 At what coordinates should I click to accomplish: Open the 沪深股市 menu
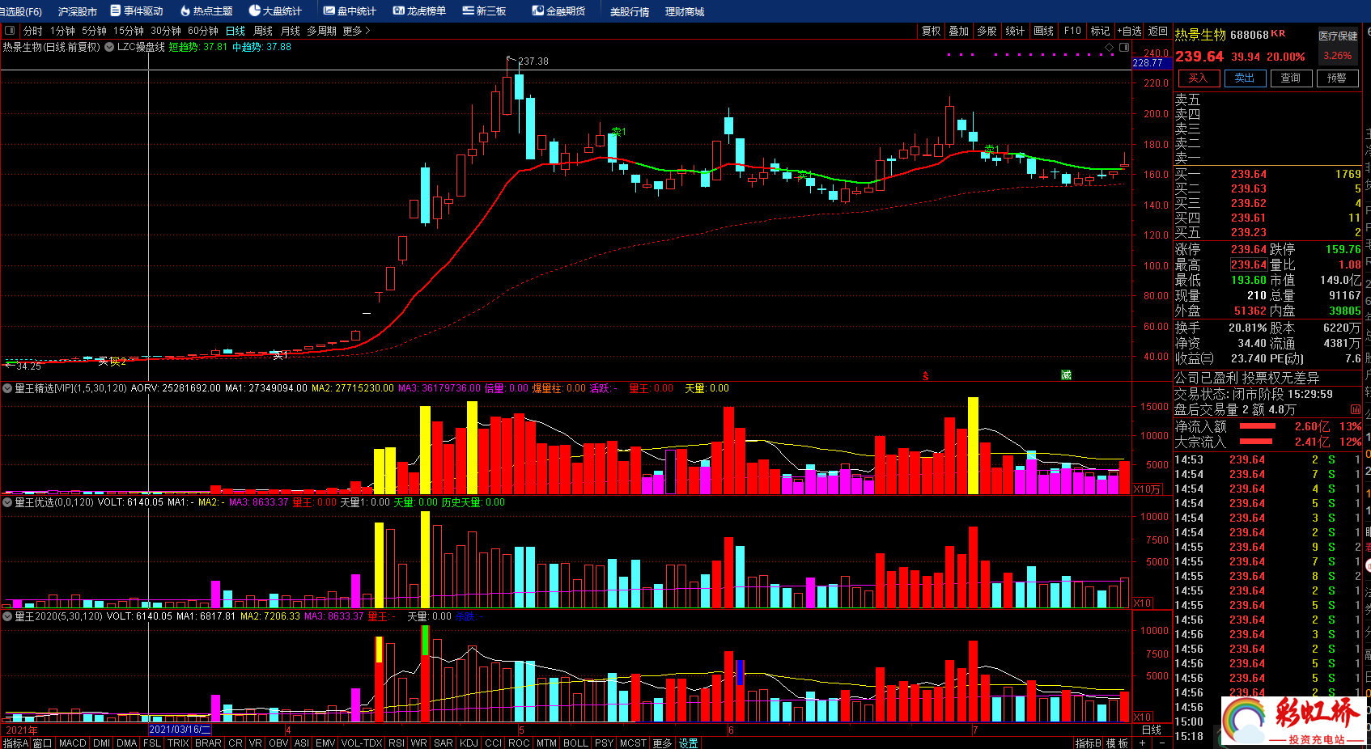(78, 11)
